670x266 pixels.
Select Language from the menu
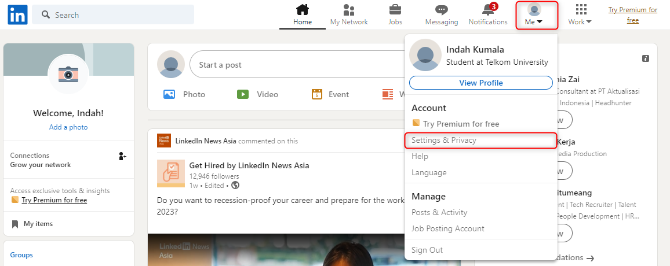[x=429, y=173]
